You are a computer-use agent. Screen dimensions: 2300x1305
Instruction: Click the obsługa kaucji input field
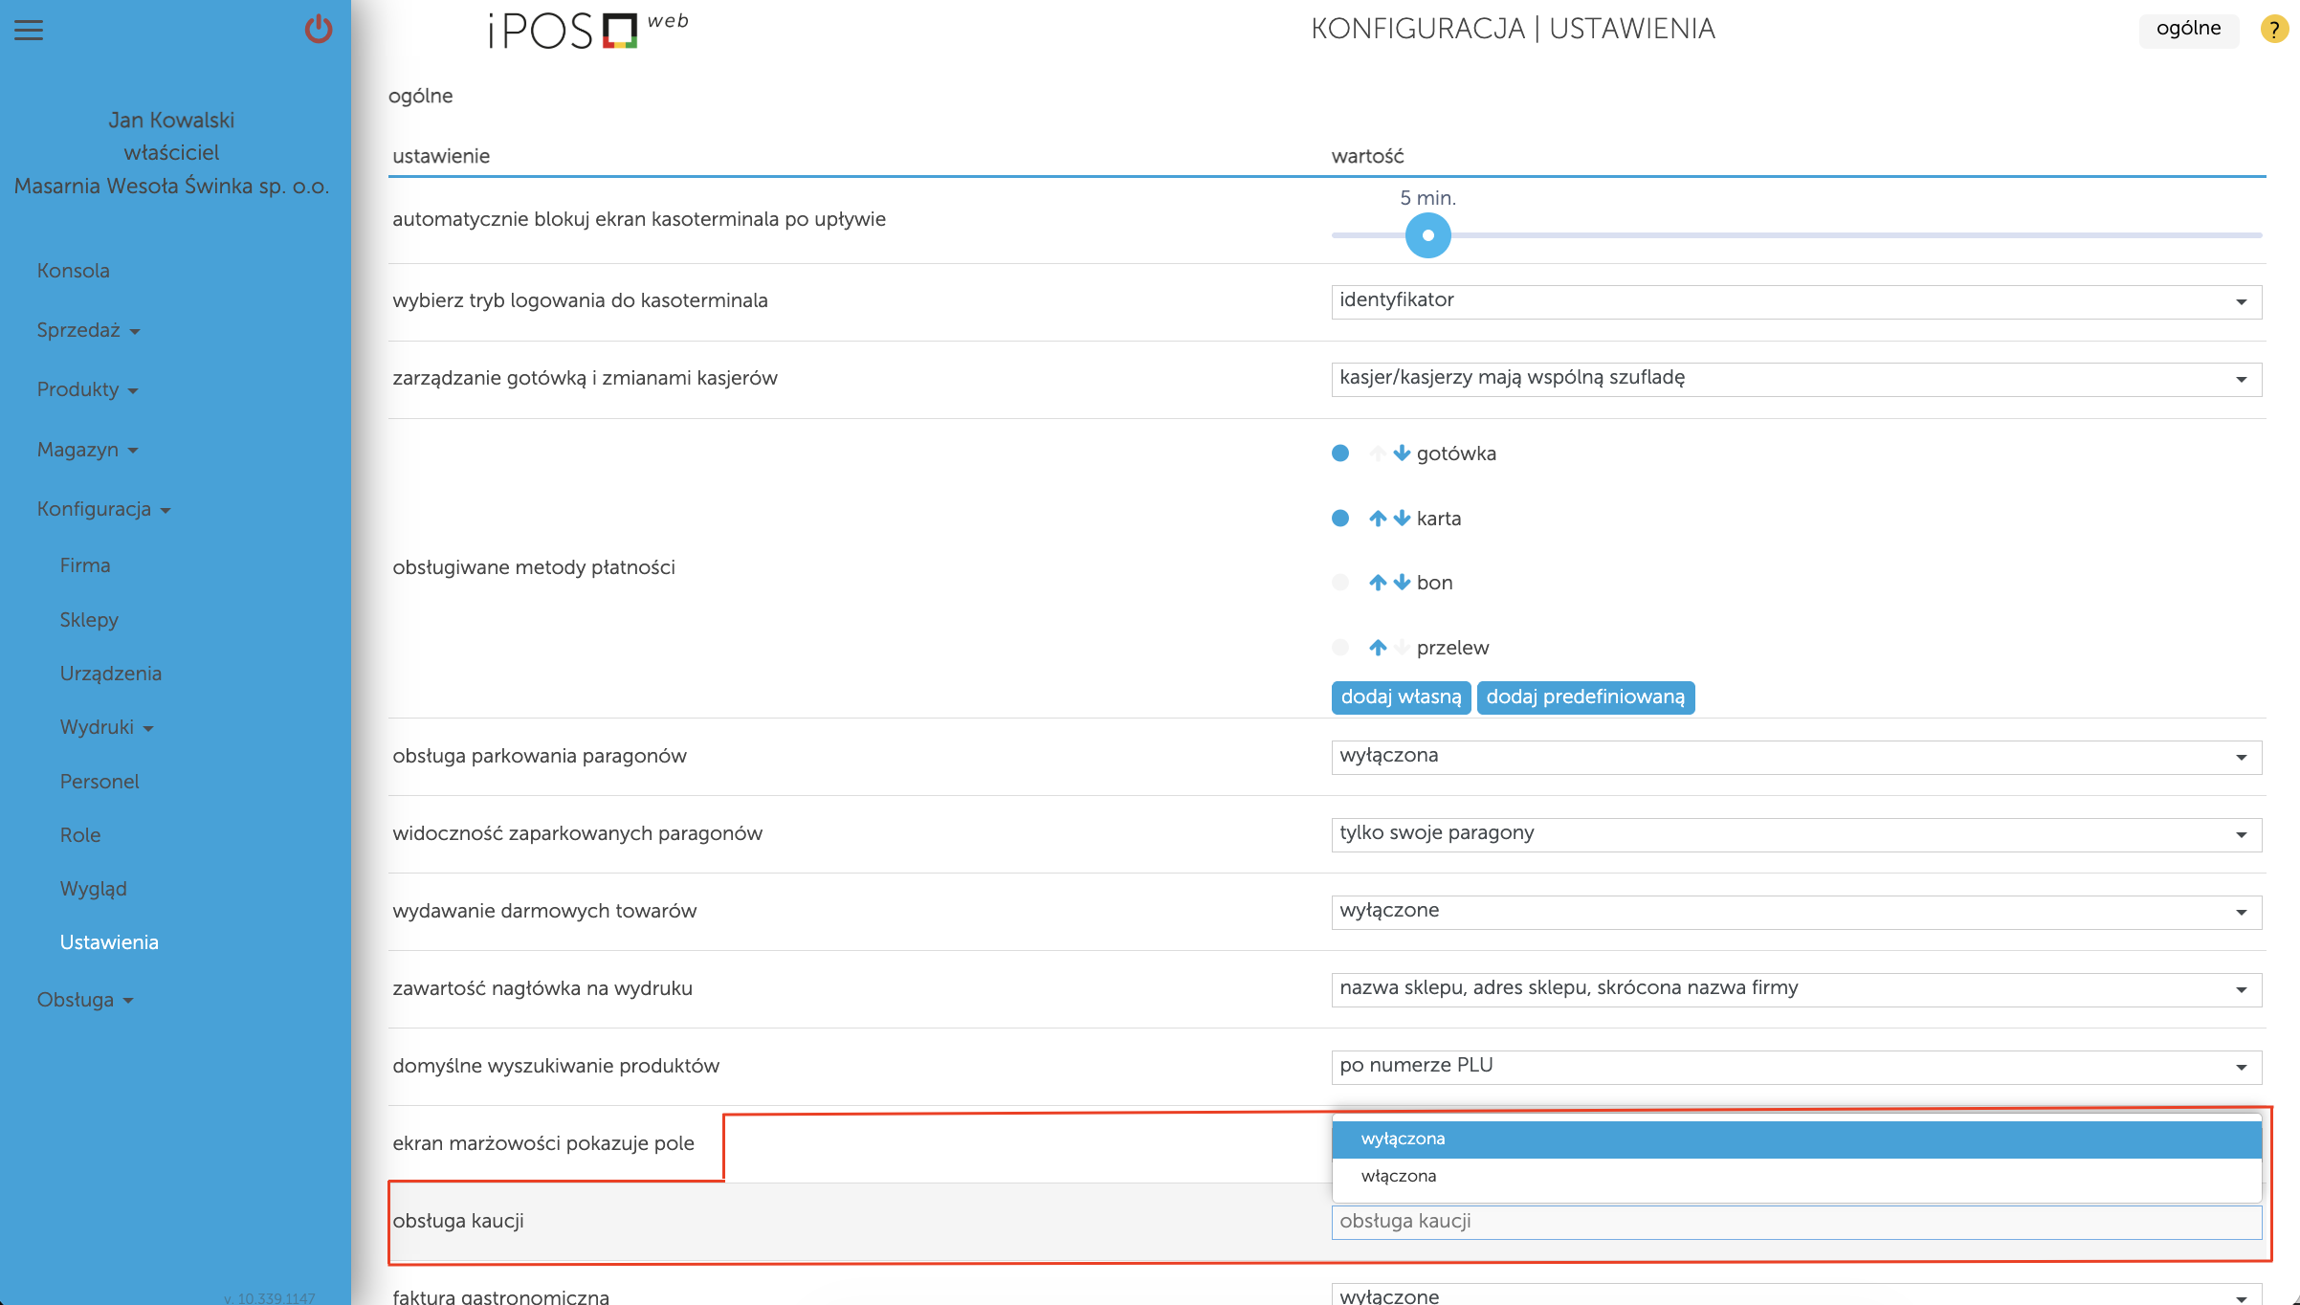[x=1796, y=1222]
